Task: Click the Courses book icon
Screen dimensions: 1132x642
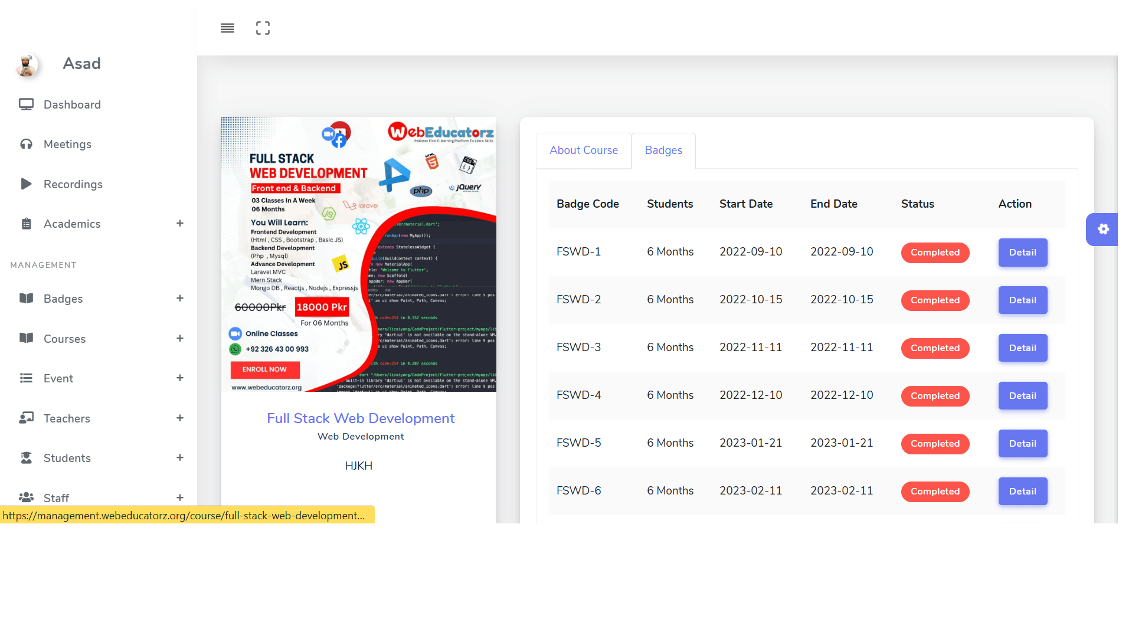Action: (26, 338)
